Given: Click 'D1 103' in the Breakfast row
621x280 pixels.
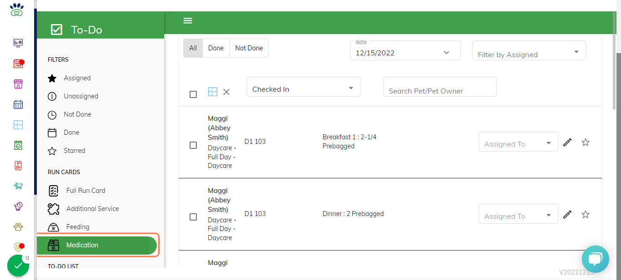Looking at the screenshot, I should coord(255,142).
